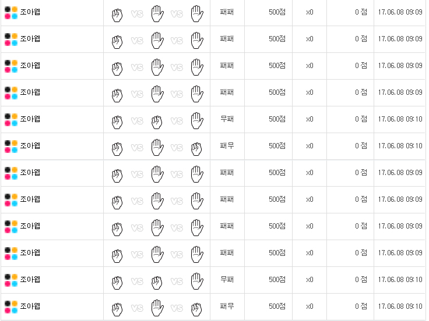Open the 조아웹 name link in the last row
Screen dimensions: 429x321
(x=30, y=306)
